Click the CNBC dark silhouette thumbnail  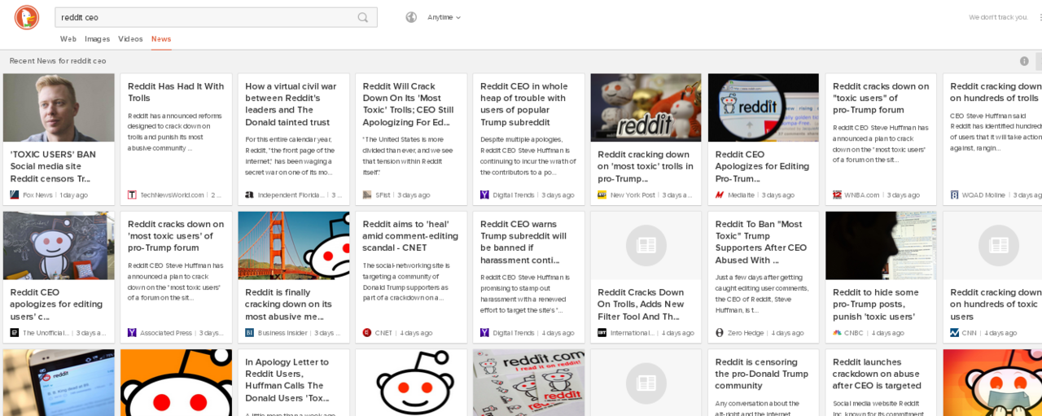pyautogui.click(x=880, y=246)
